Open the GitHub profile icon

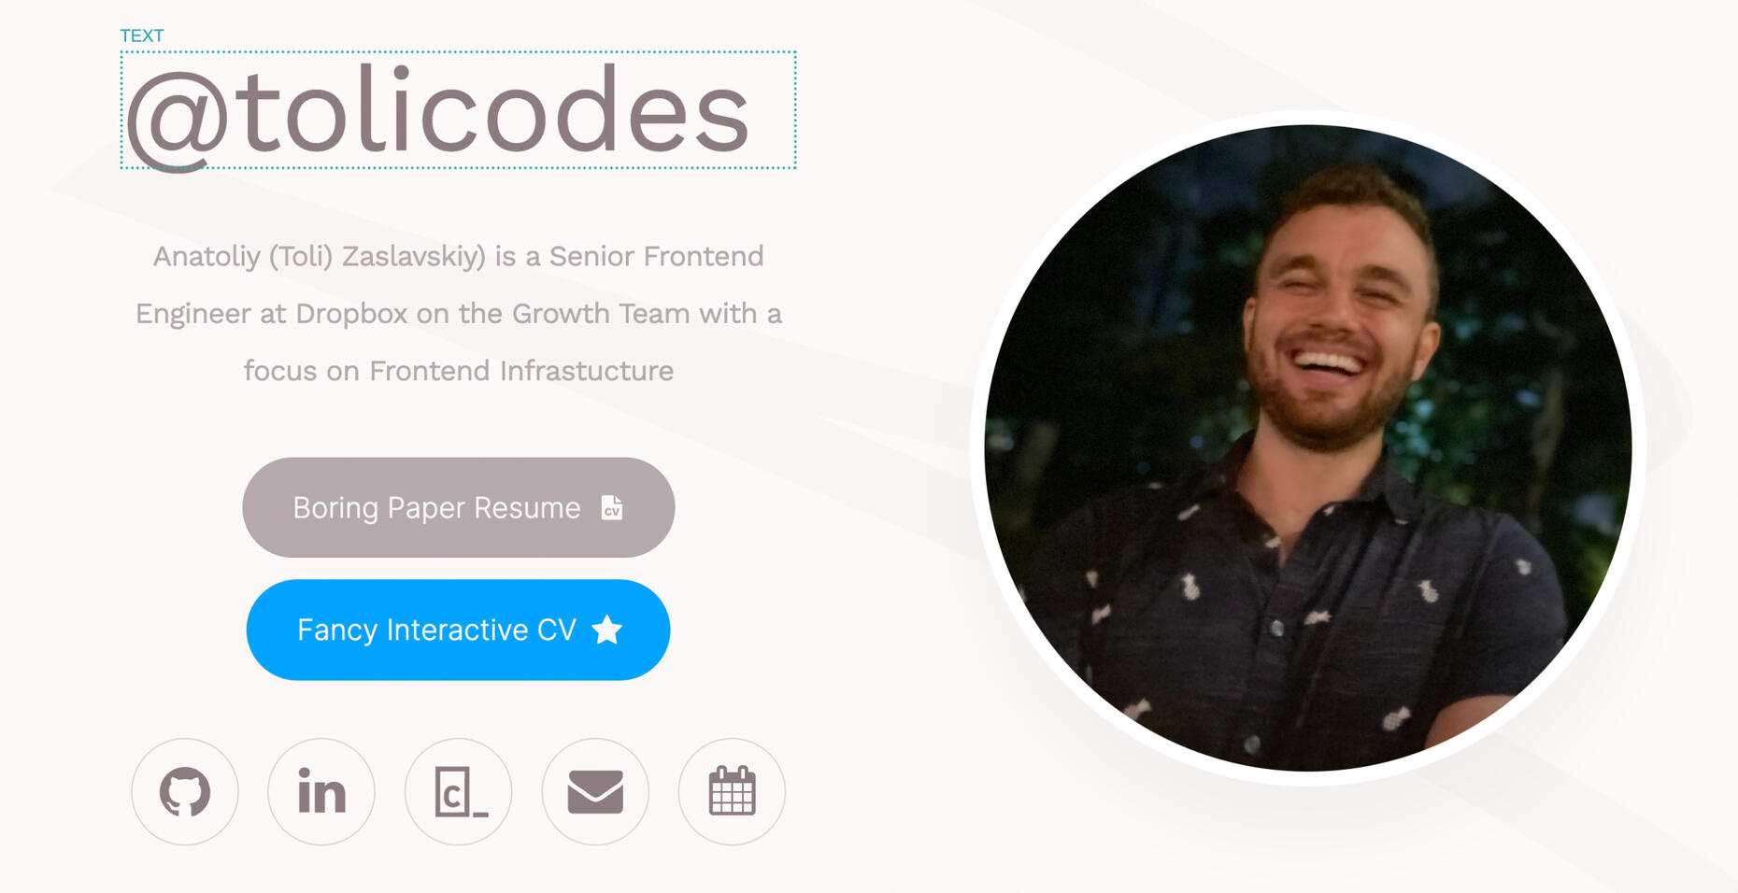185,792
